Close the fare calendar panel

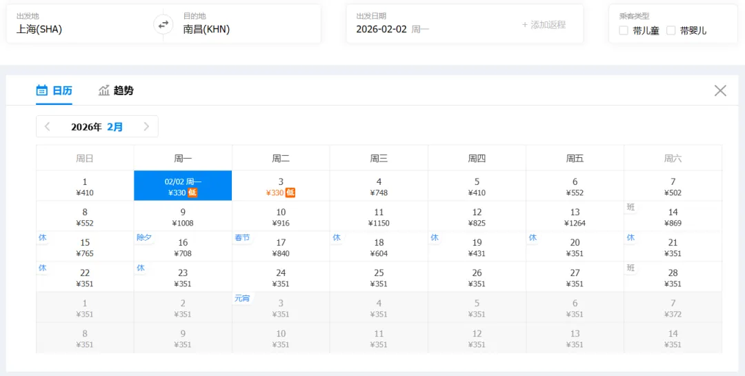point(720,90)
